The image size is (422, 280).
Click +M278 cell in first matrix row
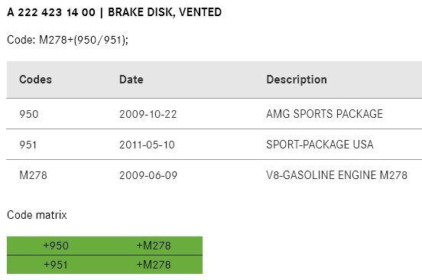pos(154,246)
